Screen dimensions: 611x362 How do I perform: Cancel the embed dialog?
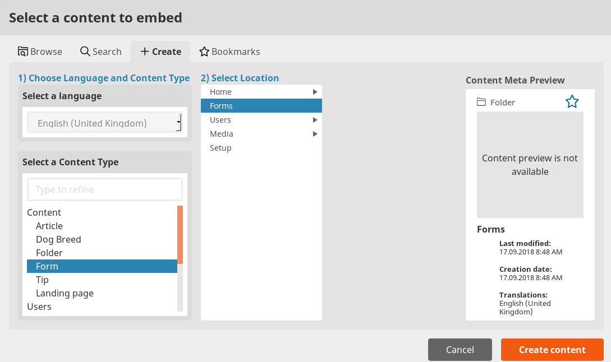(460, 349)
